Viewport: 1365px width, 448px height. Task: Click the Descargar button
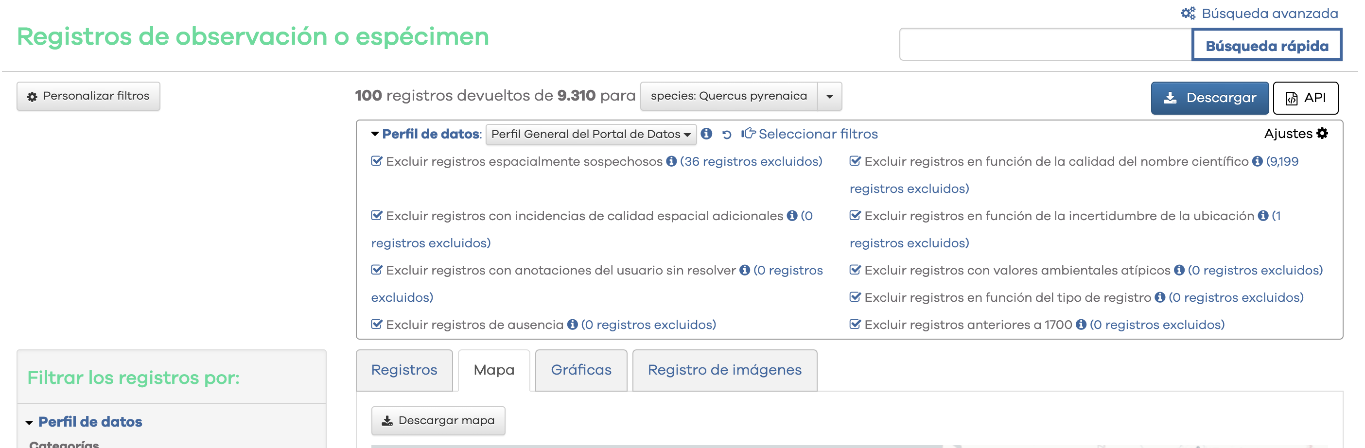(1209, 98)
